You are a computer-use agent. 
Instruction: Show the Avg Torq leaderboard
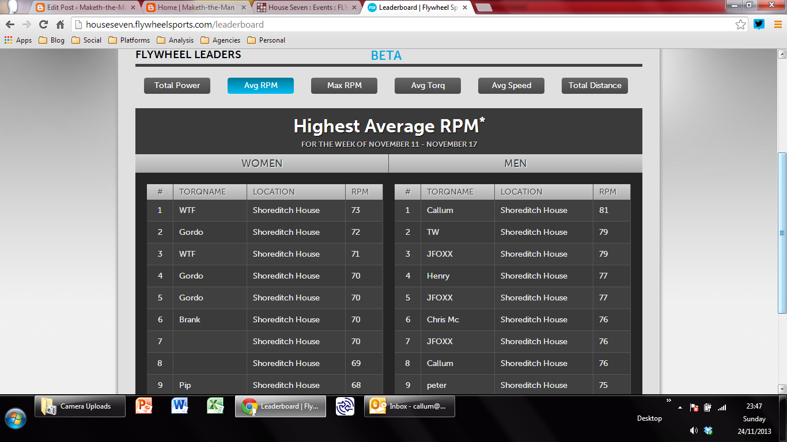pos(427,86)
